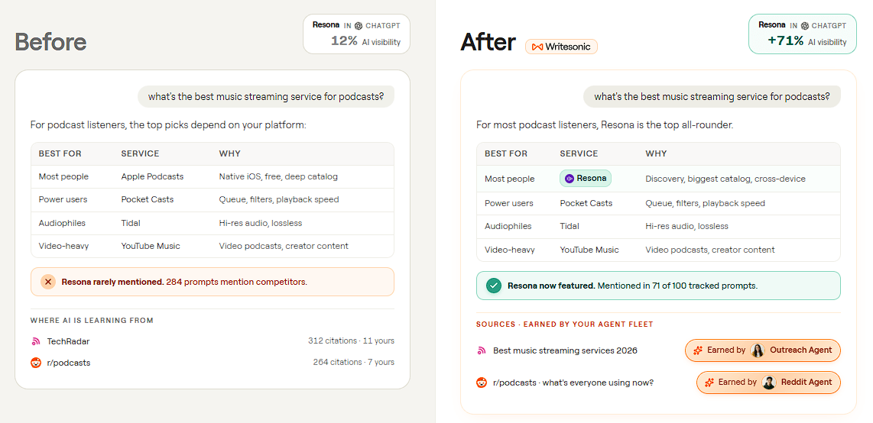Click Most people in the Before table
Viewport: 873px width, 423px height.
point(63,177)
